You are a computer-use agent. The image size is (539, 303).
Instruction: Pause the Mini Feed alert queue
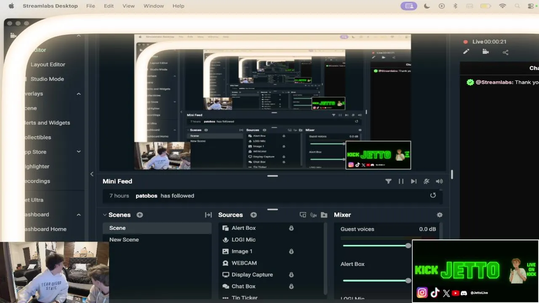point(401,181)
